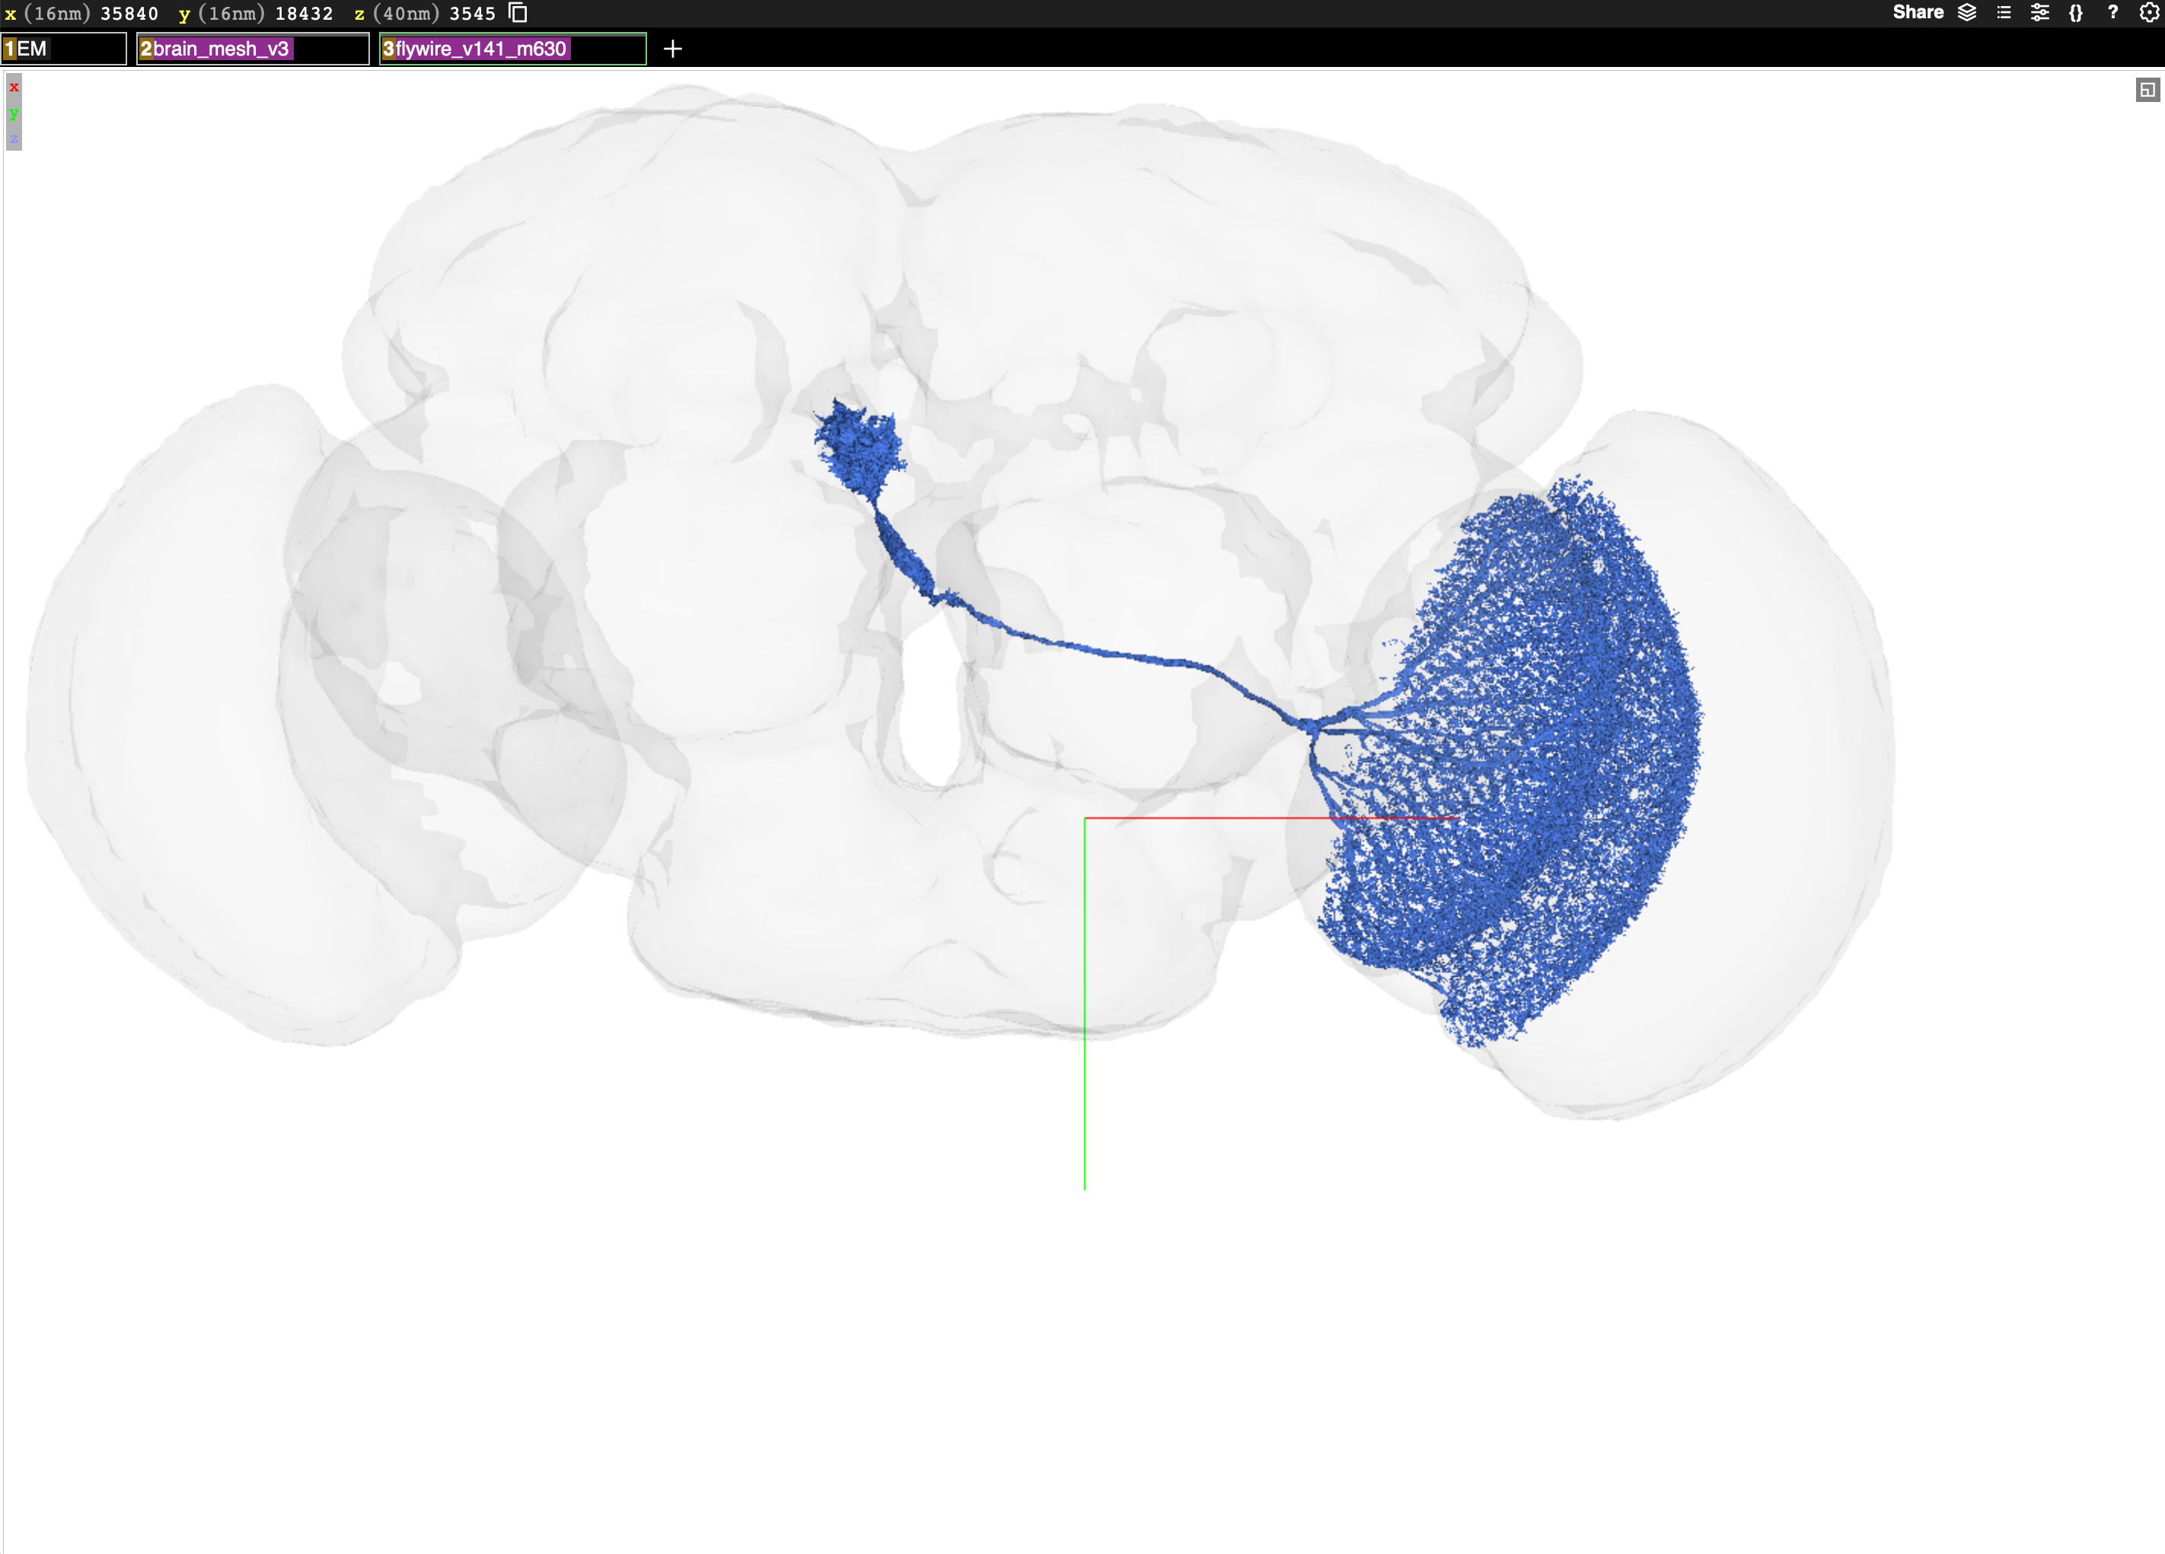2165x1554 pixels.
Task: Toggle the blue z axis indicator
Action: [14, 140]
